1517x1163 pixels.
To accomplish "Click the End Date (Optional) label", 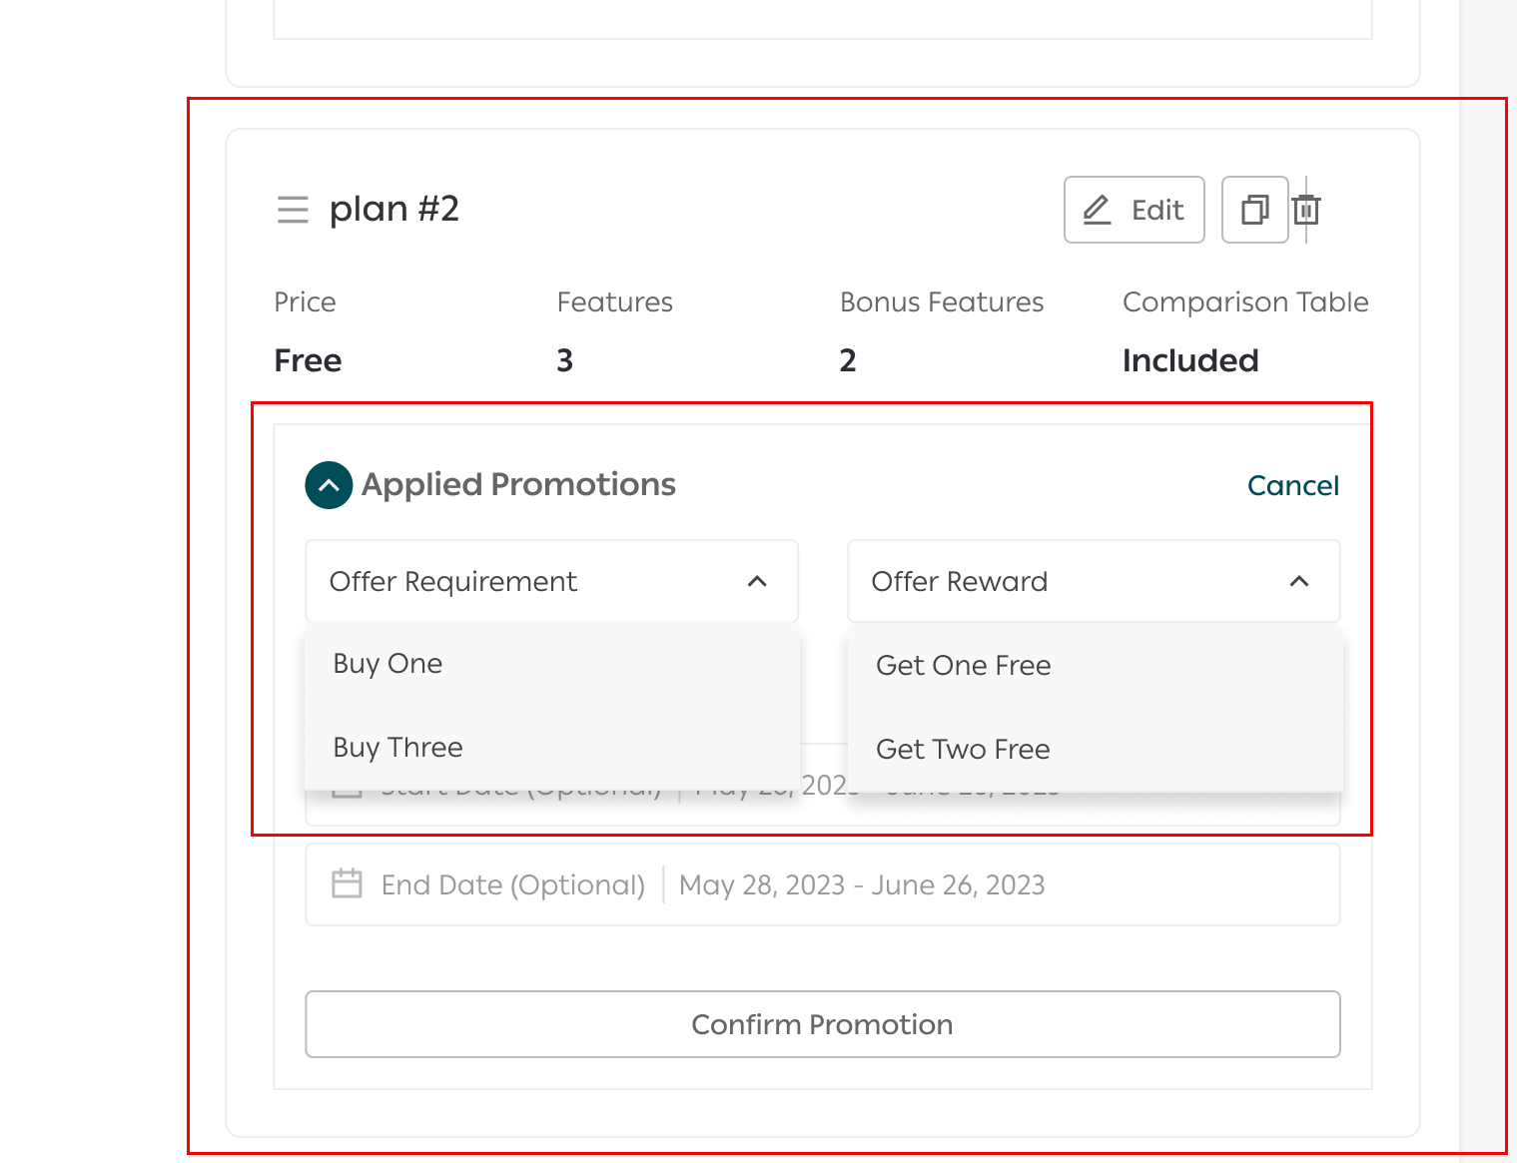I will click(513, 885).
